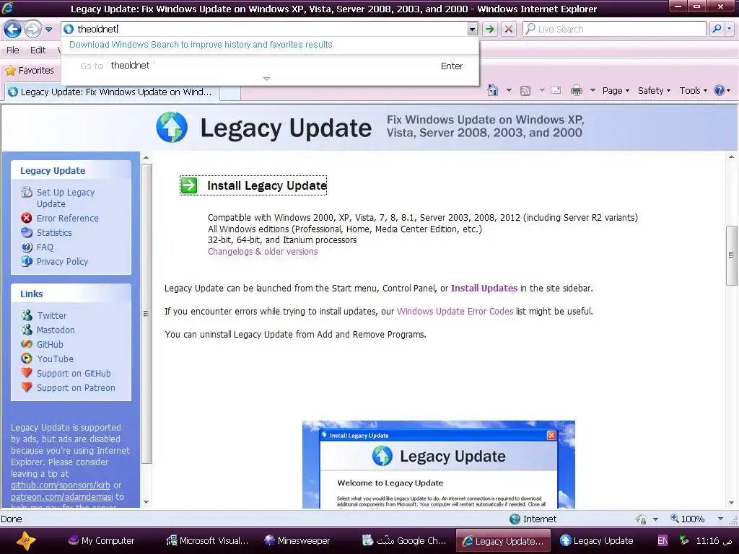Click the EN language bar indicator

pos(663,541)
